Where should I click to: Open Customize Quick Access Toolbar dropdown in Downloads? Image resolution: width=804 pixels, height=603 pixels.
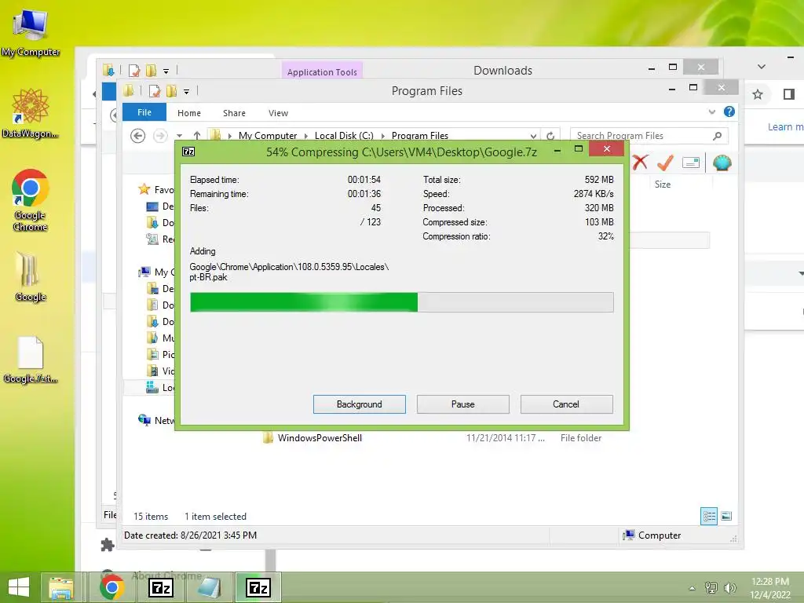[x=166, y=71]
